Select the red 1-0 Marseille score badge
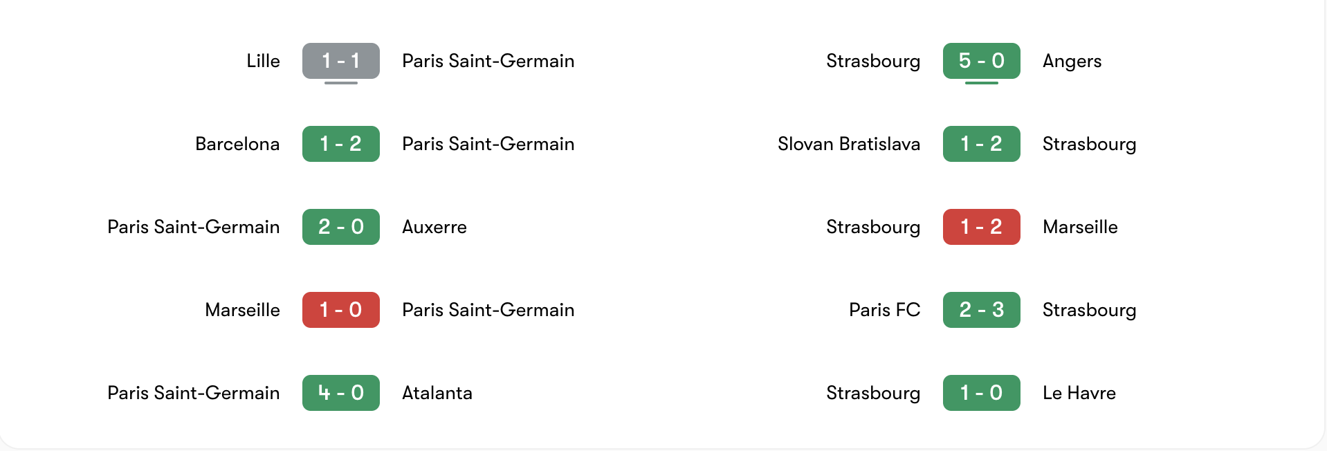This screenshot has height=451, width=1327. [340, 310]
